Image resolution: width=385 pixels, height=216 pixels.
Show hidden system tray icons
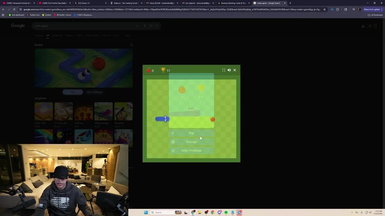click(352, 212)
